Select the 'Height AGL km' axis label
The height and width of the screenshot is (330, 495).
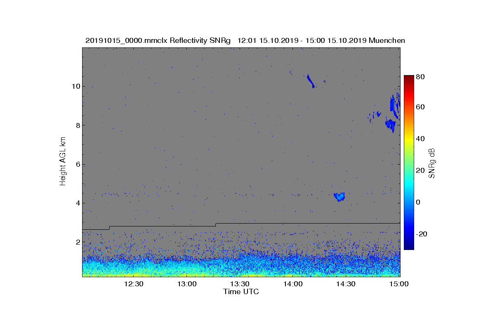pyautogui.click(x=63, y=162)
